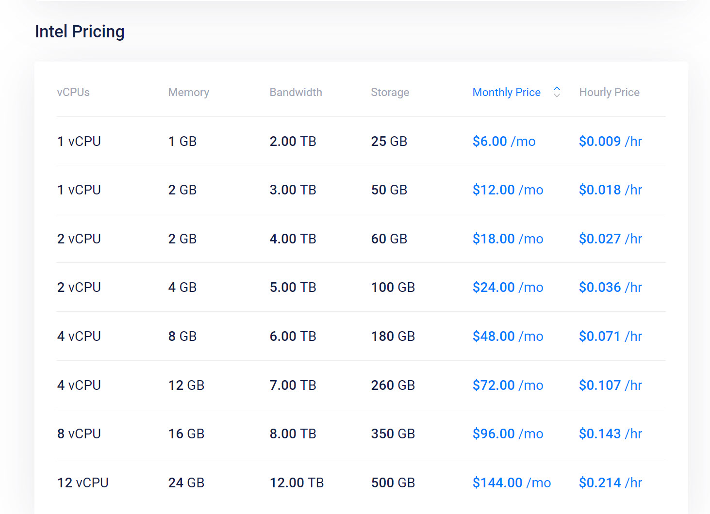Select the $0.027 /hr price
Viewport: 710px width, 514px height.
pos(610,239)
